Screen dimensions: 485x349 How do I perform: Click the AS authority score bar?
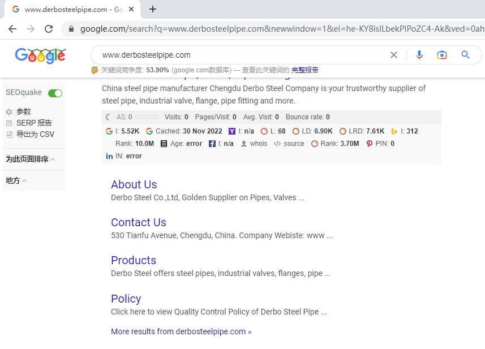tap(147, 117)
